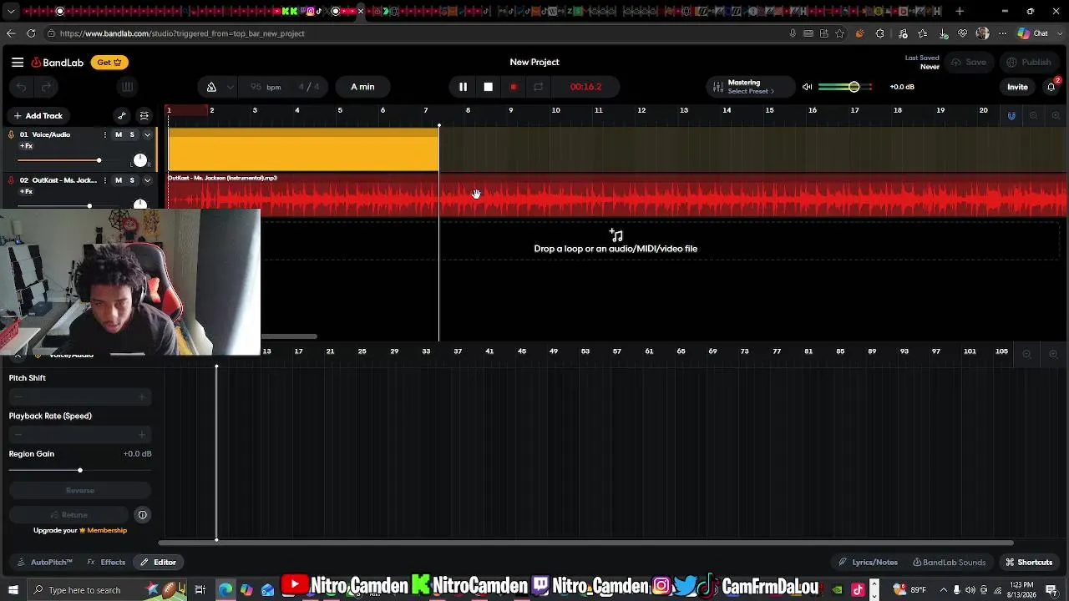
Task: Click the Get membership button
Action: 109,62
